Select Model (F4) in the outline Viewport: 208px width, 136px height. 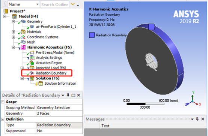pyautogui.click(x=28, y=16)
